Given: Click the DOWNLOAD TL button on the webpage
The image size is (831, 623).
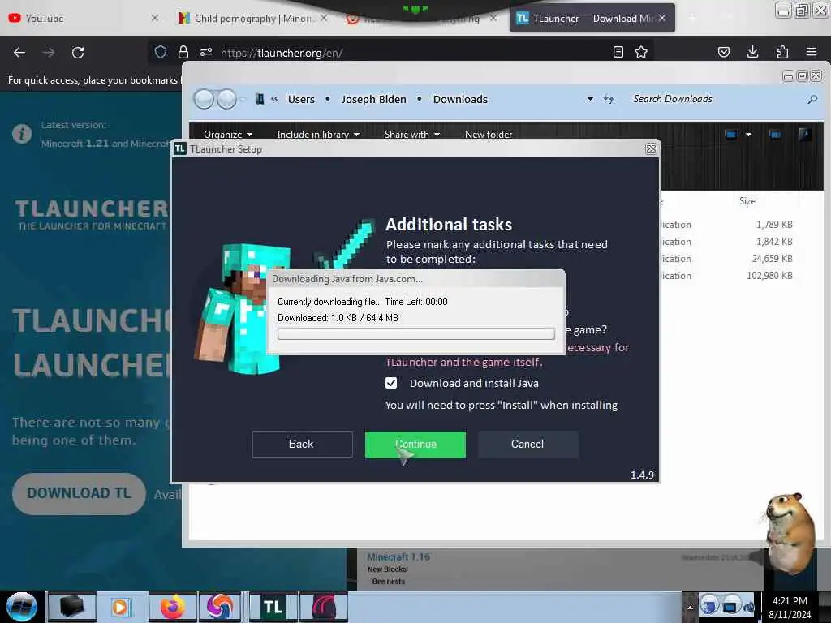Looking at the screenshot, I should click(x=79, y=493).
